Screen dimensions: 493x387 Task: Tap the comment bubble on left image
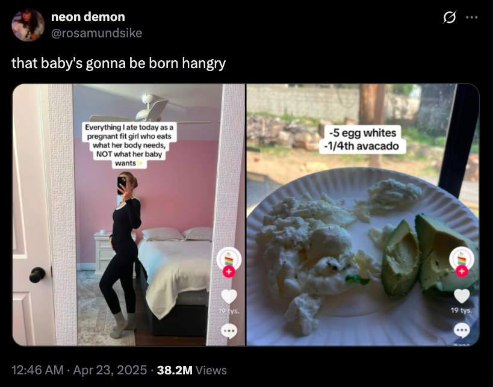point(229,331)
